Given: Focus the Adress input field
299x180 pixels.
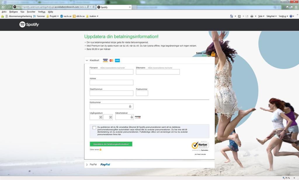Looking at the screenshot, I should [111, 82].
